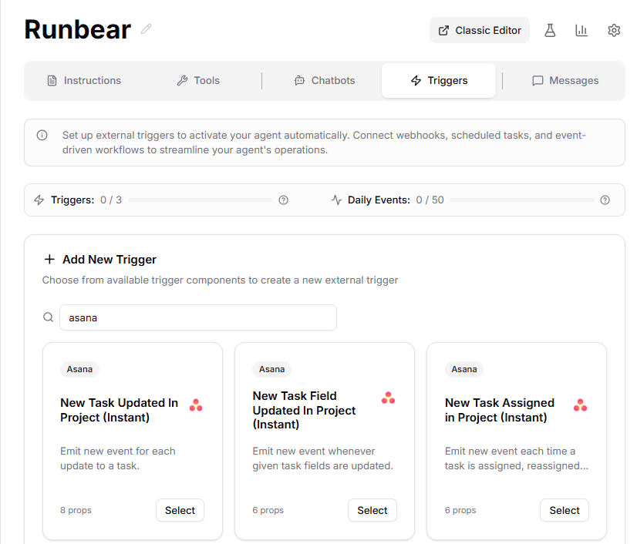The width and height of the screenshot is (637, 544).
Task: Select the Triggers tab
Action: pyautogui.click(x=439, y=80)
